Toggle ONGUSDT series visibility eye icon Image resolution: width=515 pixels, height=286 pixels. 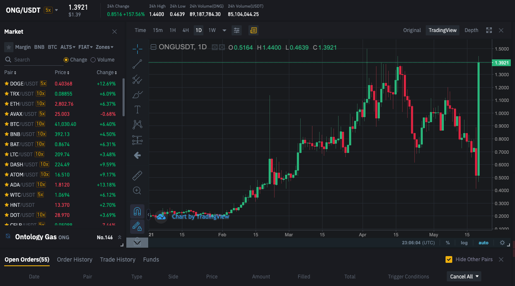(x=215, y=47)
